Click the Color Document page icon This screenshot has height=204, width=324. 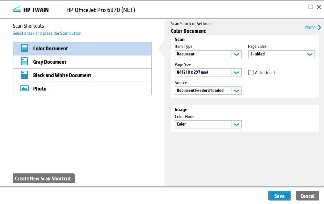(x=25, y=48)
